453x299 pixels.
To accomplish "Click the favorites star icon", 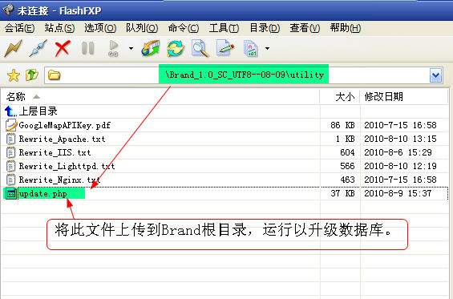I will [14, 75].
